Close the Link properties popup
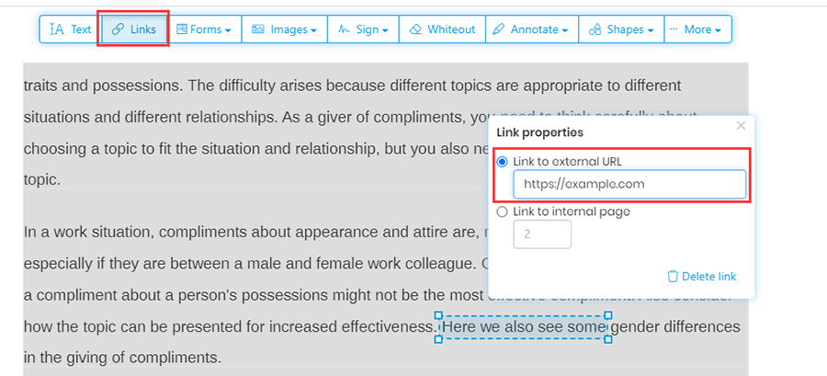Image resolution: width=827 pixels, height=376 pixels. point(741,126)
